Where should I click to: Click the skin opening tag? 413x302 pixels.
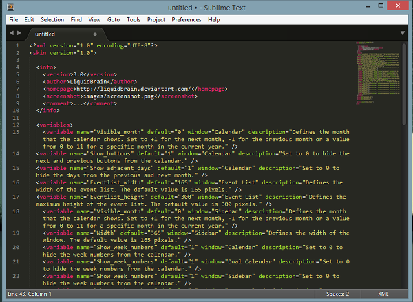63,53
